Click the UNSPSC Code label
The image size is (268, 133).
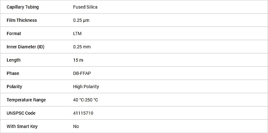(21, 113)
